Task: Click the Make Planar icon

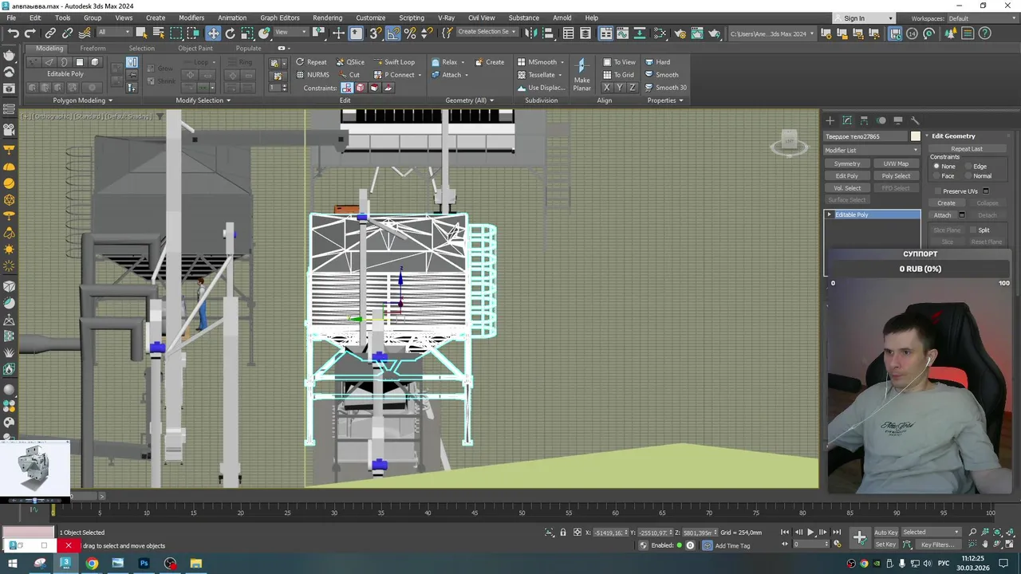Action: [x=581, y=66]
